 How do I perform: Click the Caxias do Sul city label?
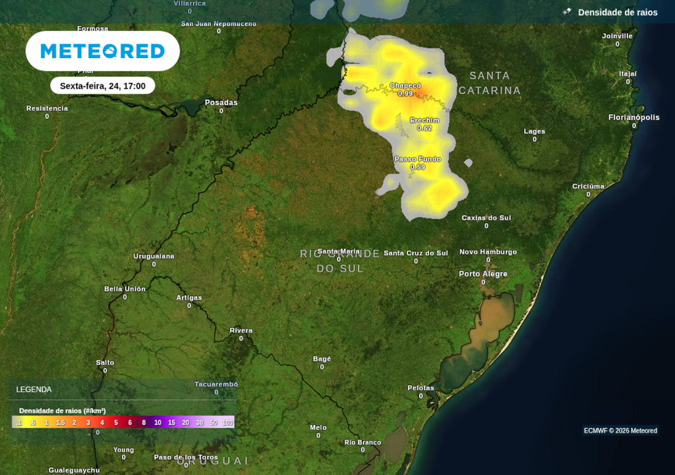486,218
